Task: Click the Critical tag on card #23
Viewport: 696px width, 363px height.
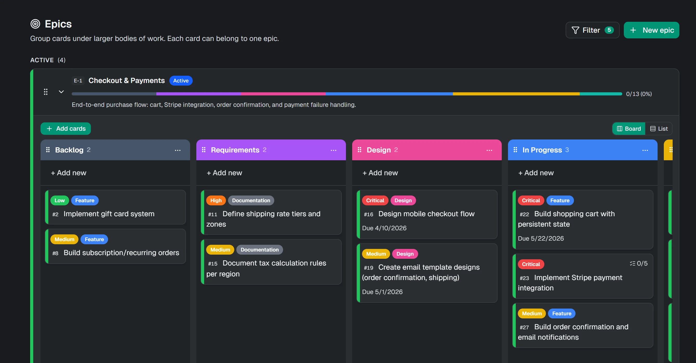Action: (531, 264)
